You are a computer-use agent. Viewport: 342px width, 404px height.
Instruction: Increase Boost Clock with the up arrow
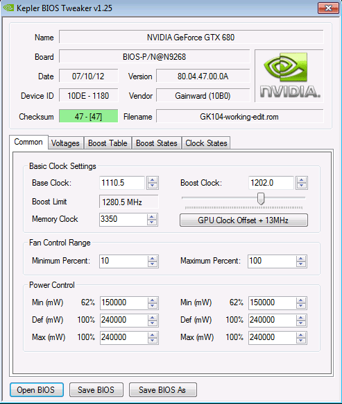[301, 180]
